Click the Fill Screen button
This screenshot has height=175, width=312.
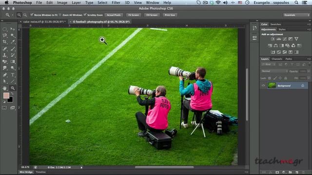(152, 15)
